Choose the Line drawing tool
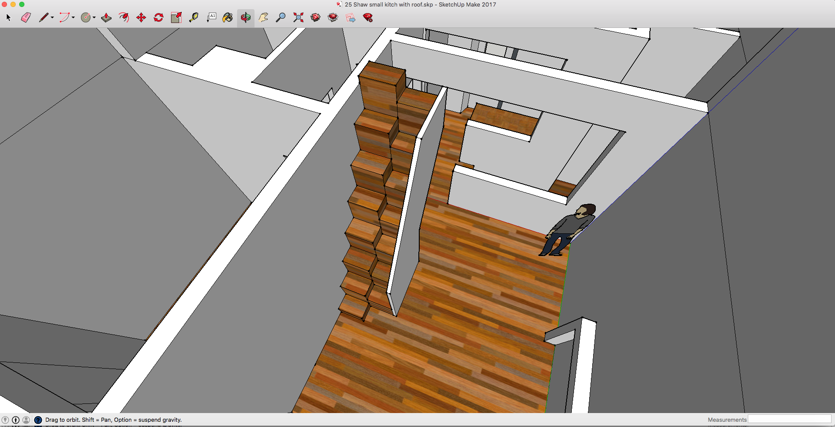 coord(44,17)
